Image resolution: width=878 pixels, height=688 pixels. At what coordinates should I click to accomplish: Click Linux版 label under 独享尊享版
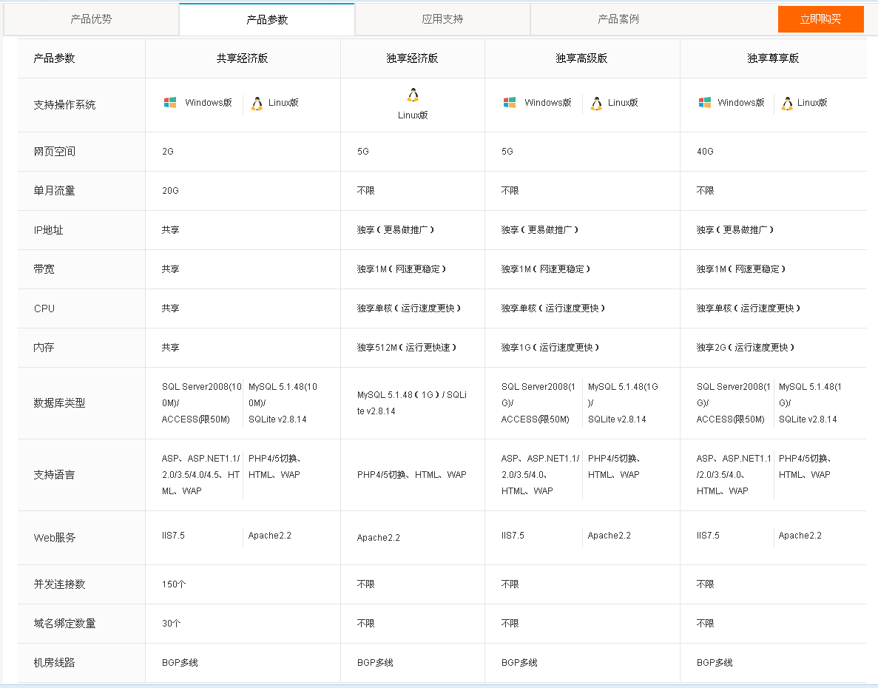point(812,102)
